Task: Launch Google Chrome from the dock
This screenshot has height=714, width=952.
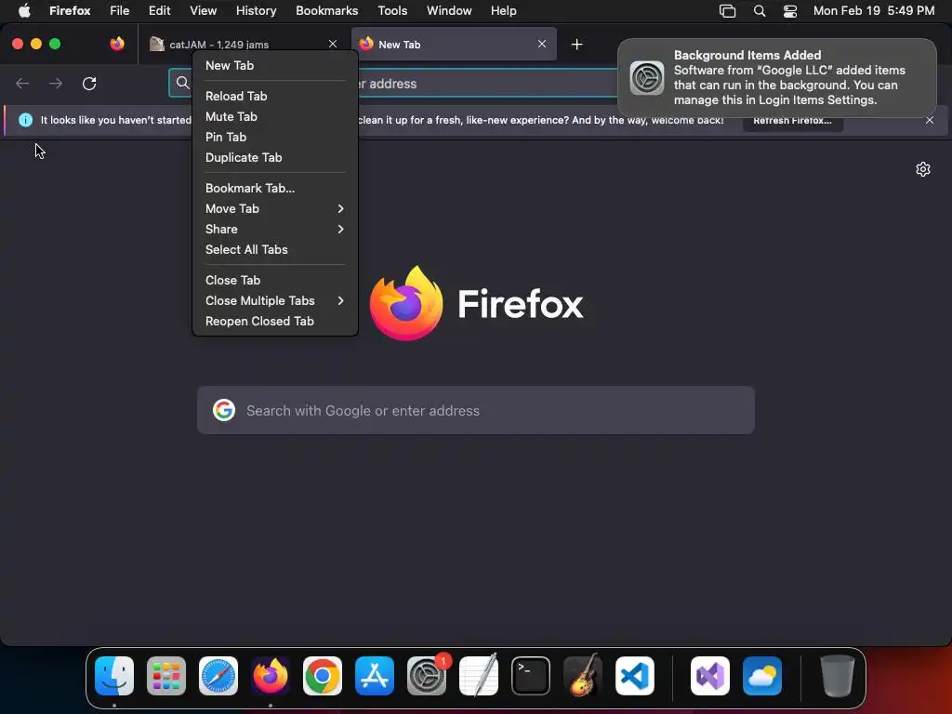Action: [x=323, y=676]
